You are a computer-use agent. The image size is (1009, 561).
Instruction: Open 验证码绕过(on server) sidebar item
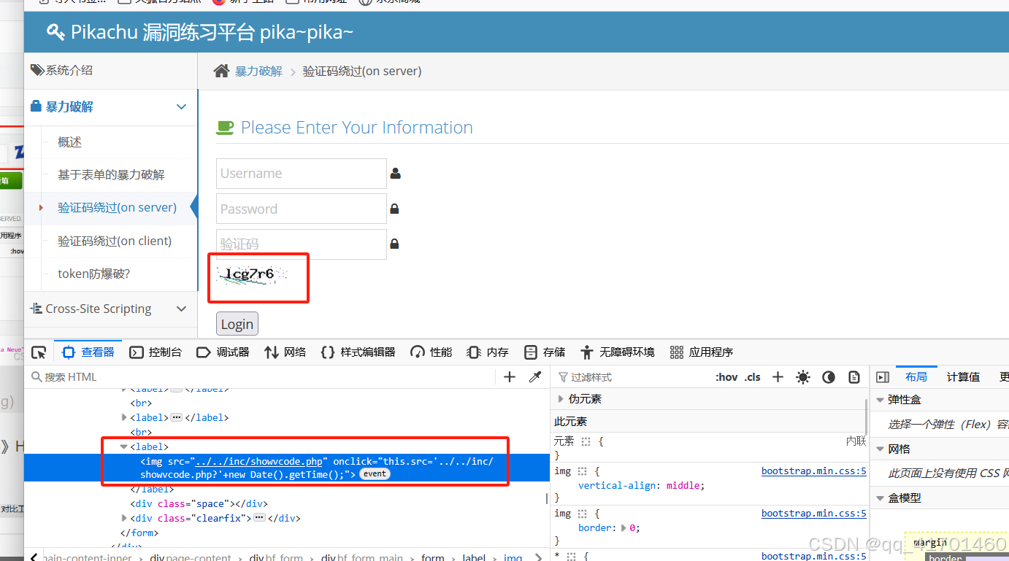point(118,208)
